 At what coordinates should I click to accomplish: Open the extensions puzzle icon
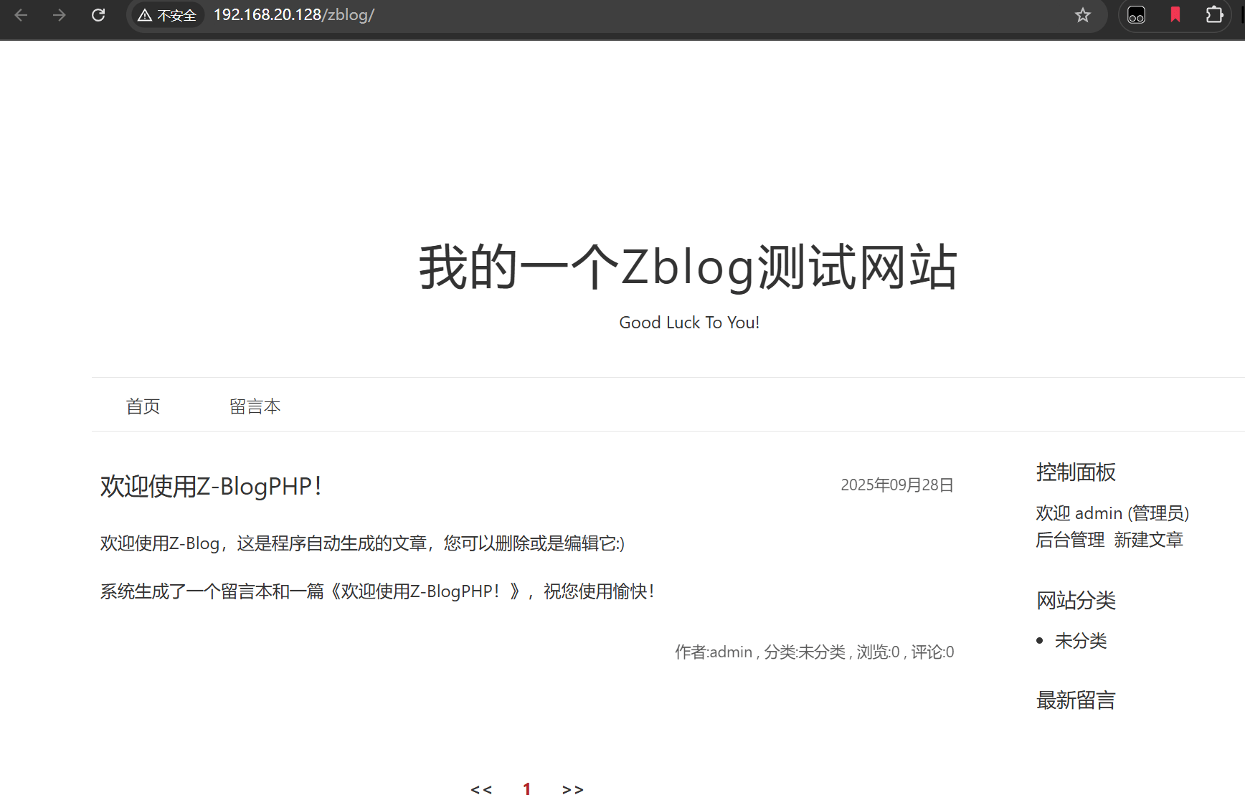click(1214, 15)
